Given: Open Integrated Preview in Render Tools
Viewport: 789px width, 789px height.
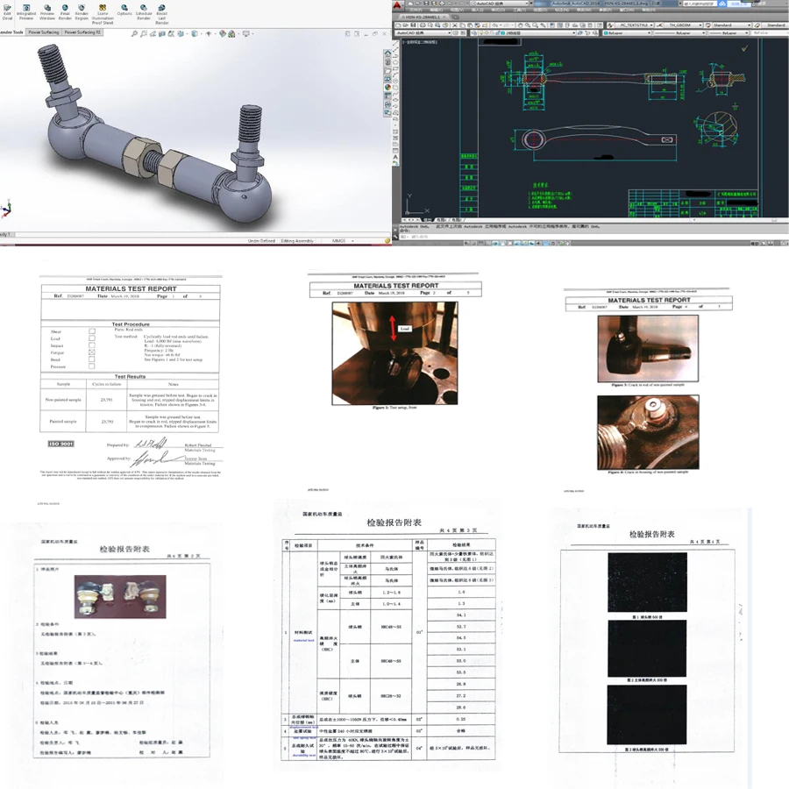Looking at the screenshot, I should point(27,11).
